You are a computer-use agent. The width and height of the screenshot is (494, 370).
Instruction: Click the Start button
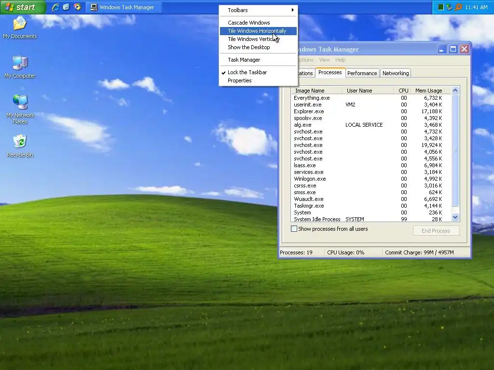[x=22, y=7]
